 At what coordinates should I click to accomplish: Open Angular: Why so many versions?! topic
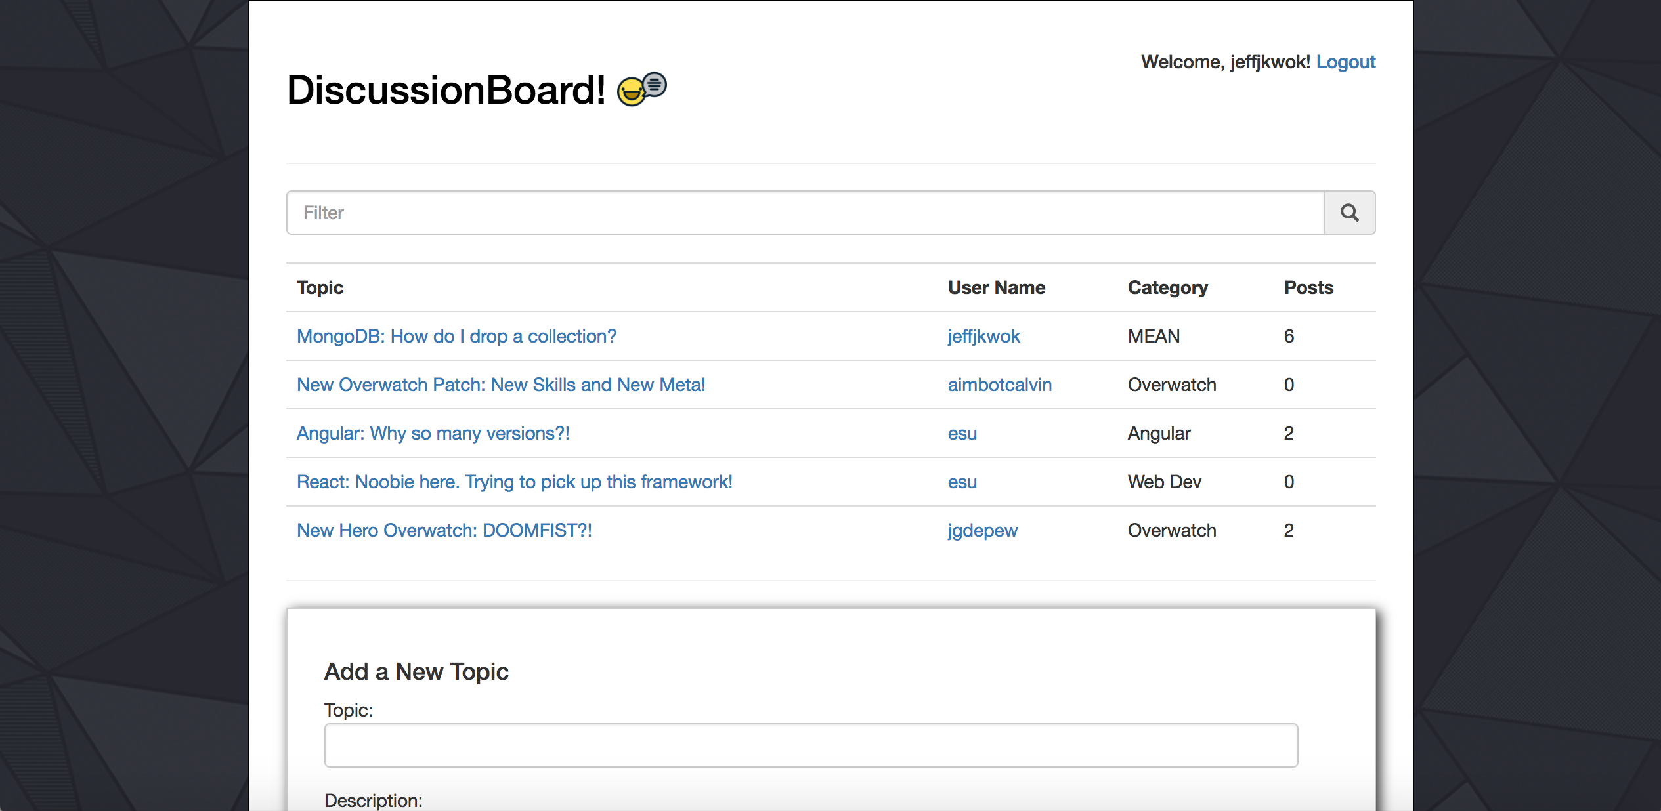(x=433, y=433)
